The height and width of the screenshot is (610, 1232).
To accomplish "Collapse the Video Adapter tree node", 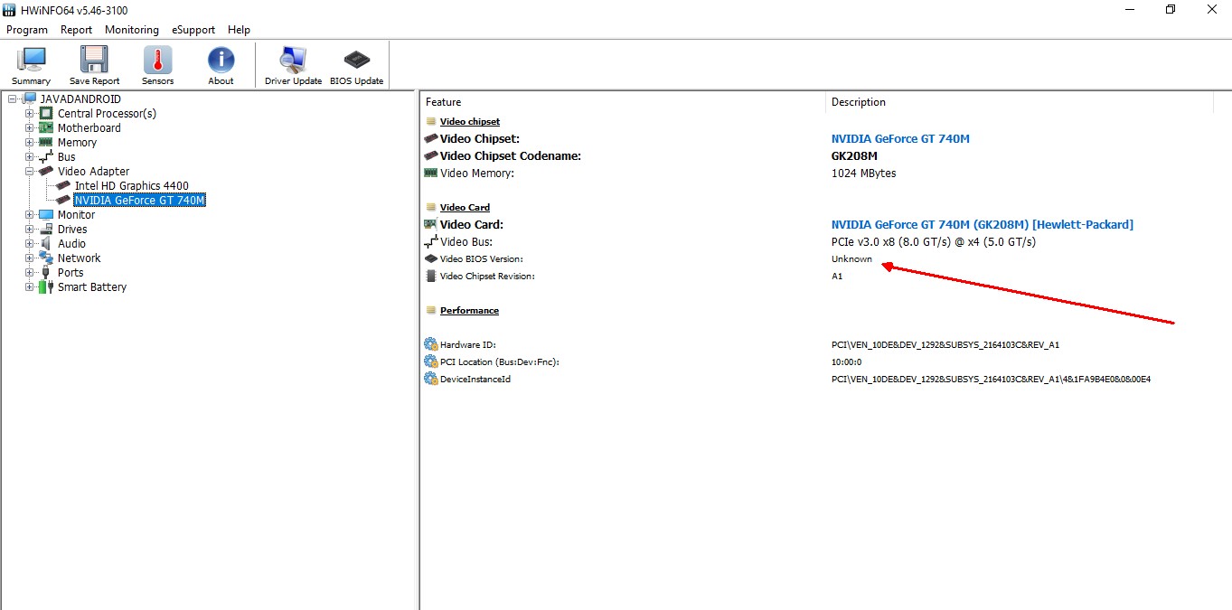I will click(x=30, y=172).
